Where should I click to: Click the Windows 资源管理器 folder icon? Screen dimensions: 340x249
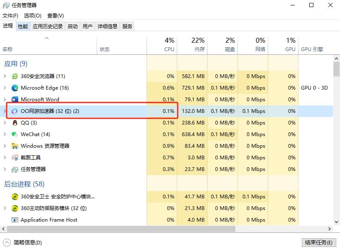pyautogui.click(x=15, y=146)
